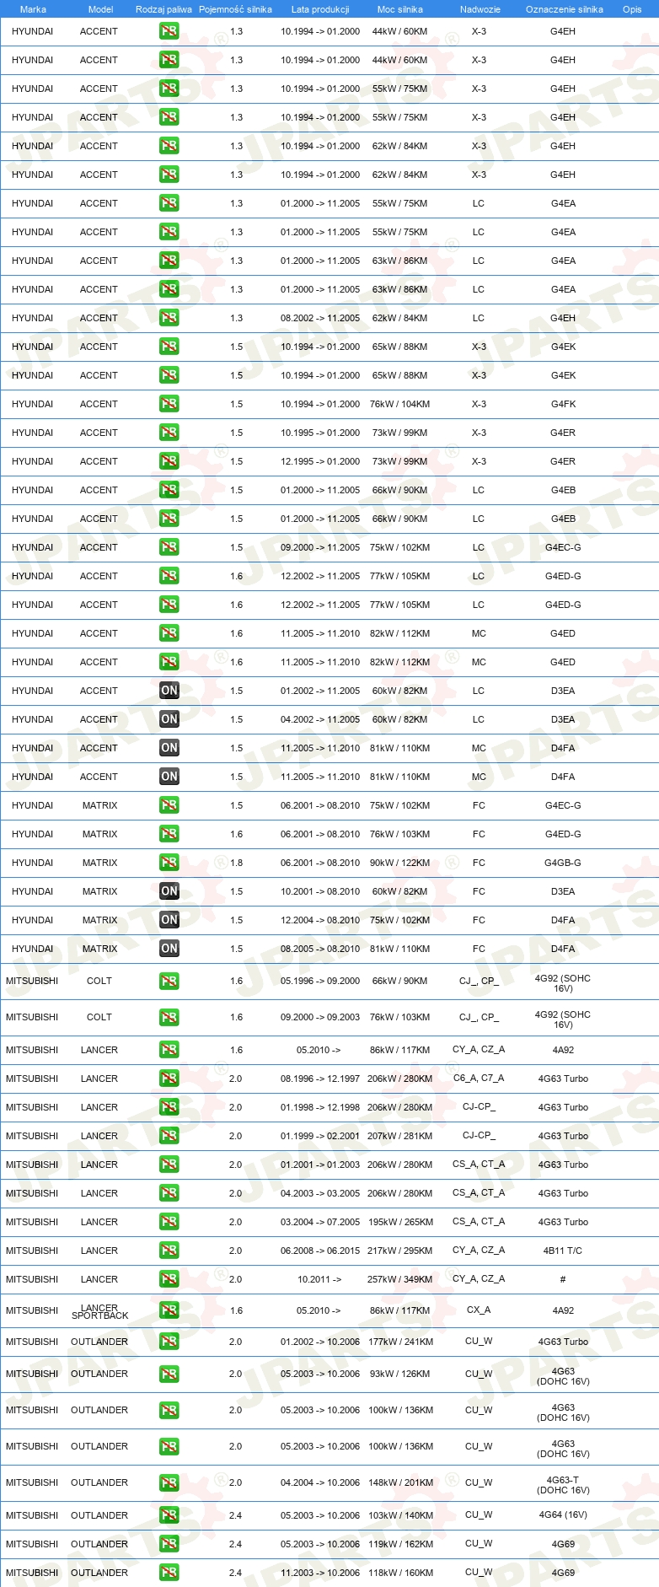Select engine code 4G63-T (DOHC 16V)
659x1587 pixels.
(563, 1484)
